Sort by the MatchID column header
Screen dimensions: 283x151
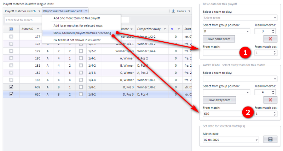[x=28, y=29]
